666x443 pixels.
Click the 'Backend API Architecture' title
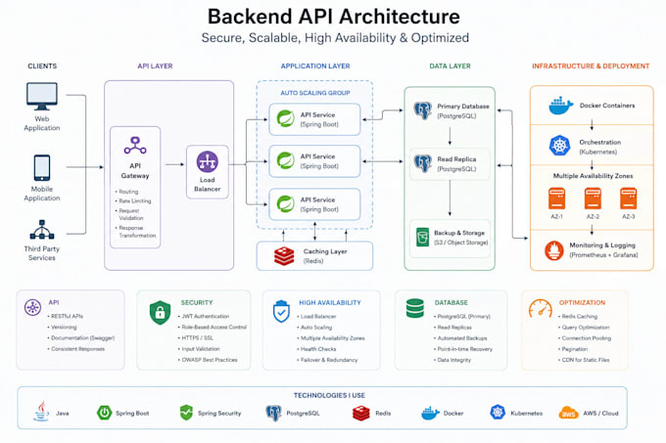(x=333, y=17)
